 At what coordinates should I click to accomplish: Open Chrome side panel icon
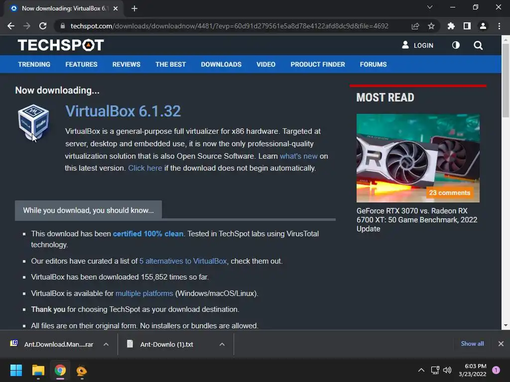467,26
